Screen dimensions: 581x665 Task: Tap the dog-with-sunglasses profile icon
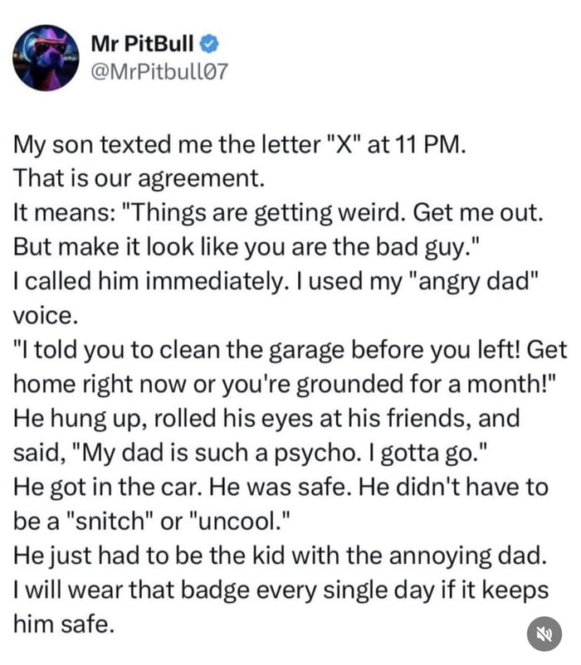pos(47,58)
